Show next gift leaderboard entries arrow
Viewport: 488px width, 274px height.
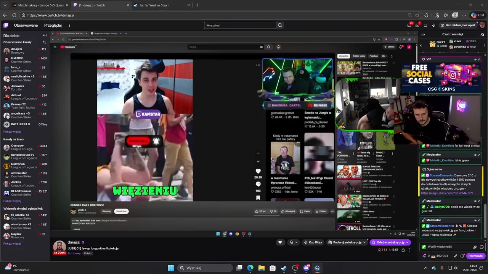click(x=484, y=45)
